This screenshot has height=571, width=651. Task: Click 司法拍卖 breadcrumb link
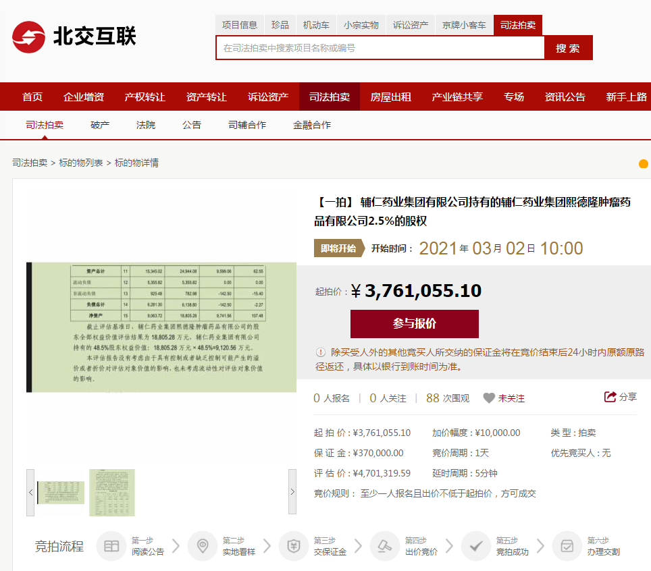coord(30,163)
